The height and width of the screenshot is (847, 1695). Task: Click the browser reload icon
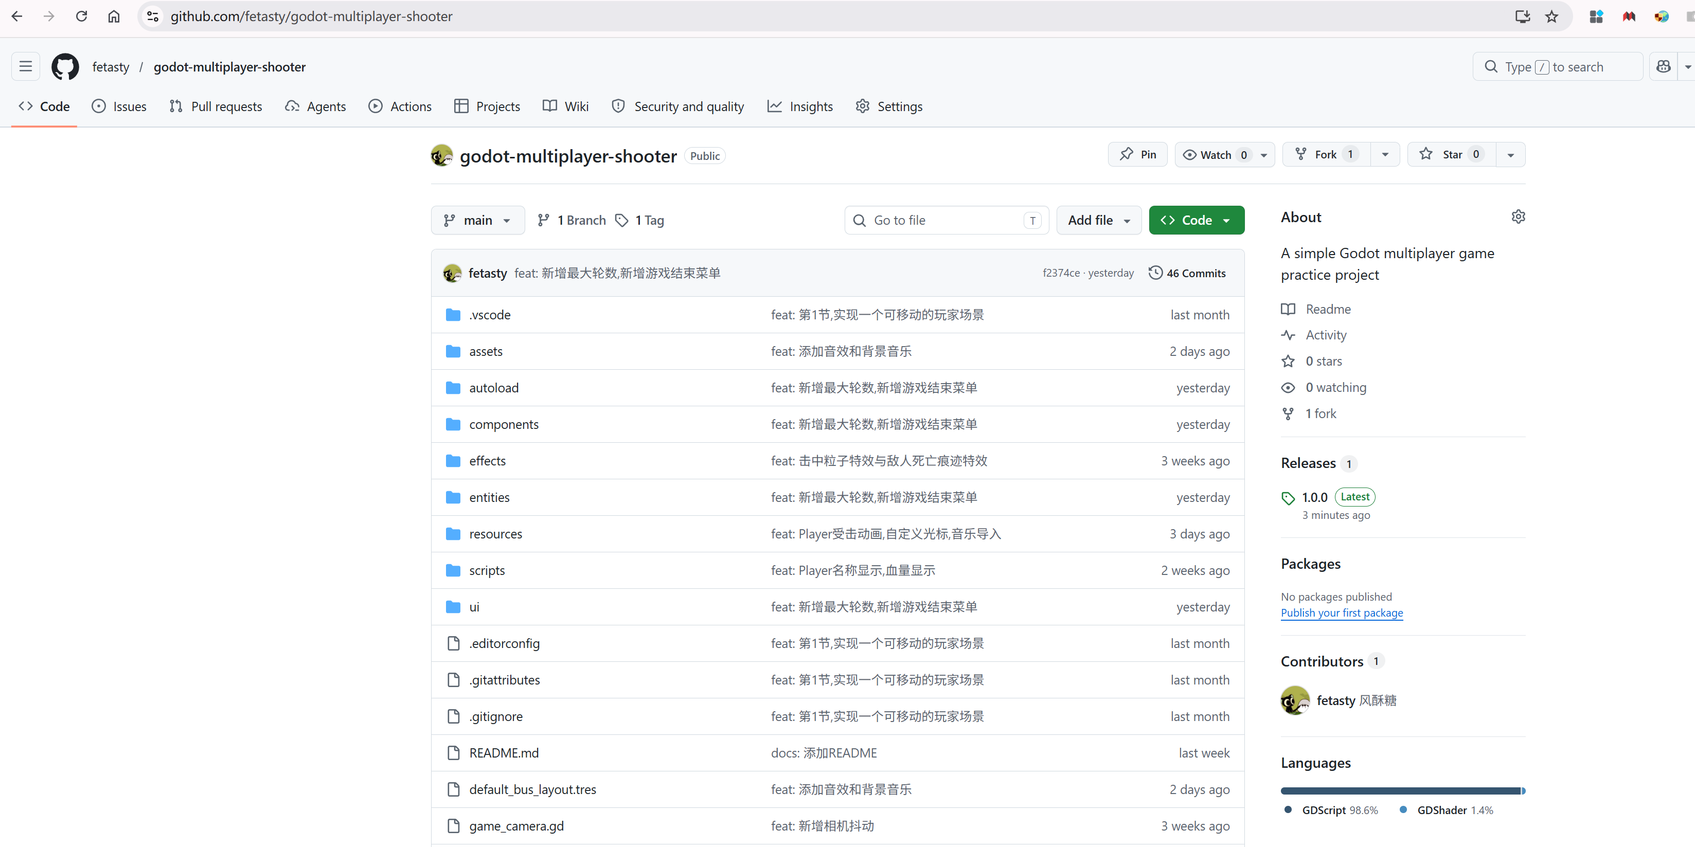(x=82, y=16)
